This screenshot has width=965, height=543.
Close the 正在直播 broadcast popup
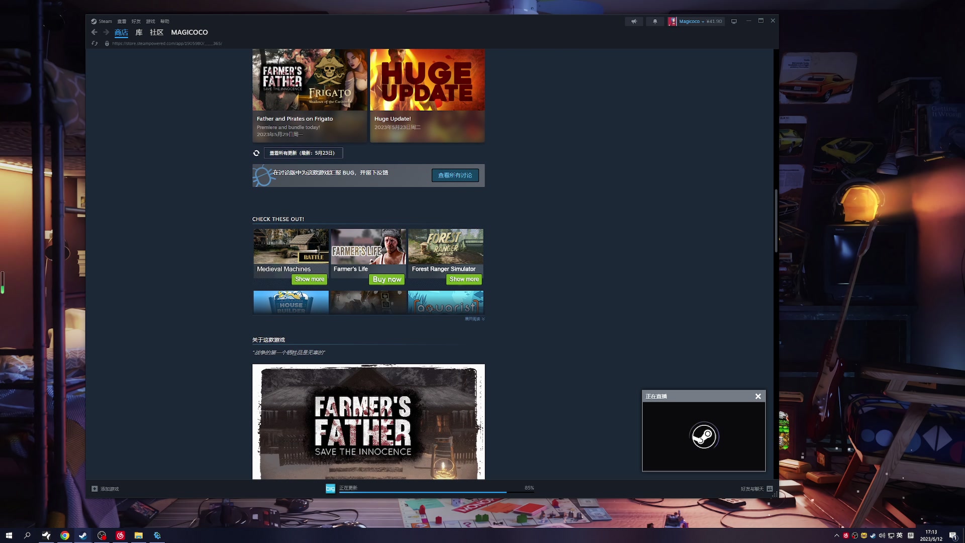758,396
